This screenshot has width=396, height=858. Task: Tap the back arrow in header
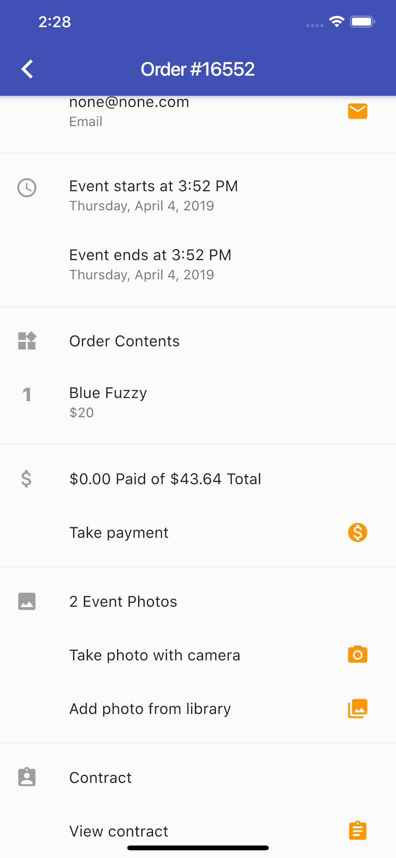point(27,69)
